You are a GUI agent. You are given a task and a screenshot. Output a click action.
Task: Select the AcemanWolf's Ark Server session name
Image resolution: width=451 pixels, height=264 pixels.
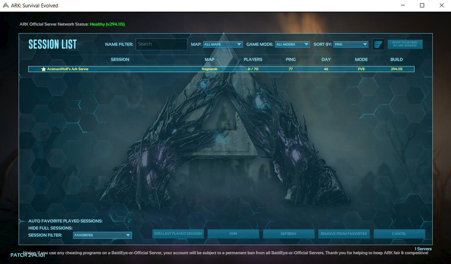pyautogui.click(x=68, y=69)
